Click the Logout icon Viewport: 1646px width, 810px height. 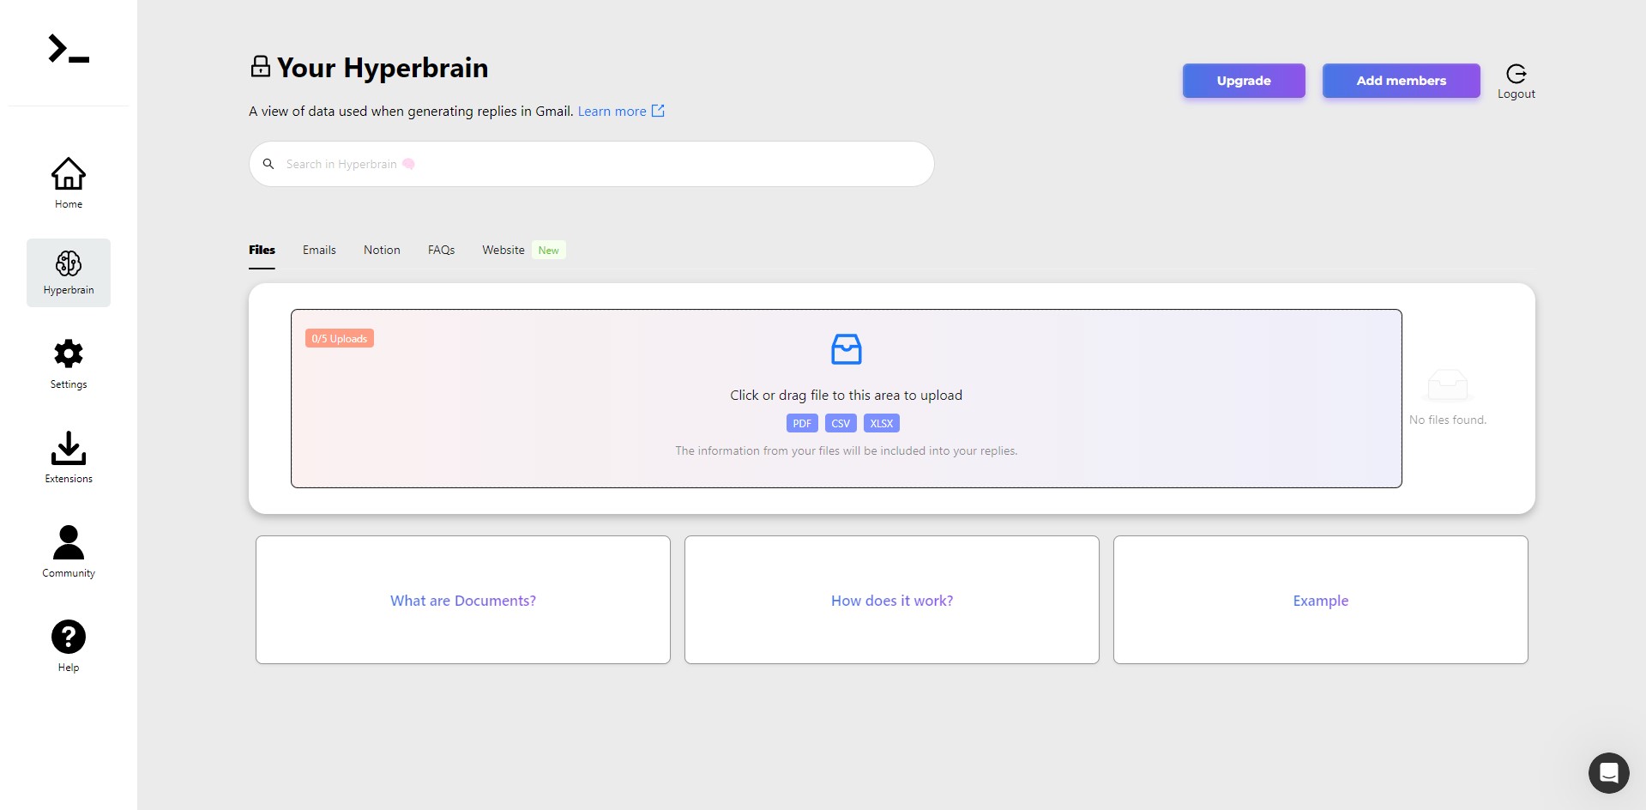[x=1516, y=74]
